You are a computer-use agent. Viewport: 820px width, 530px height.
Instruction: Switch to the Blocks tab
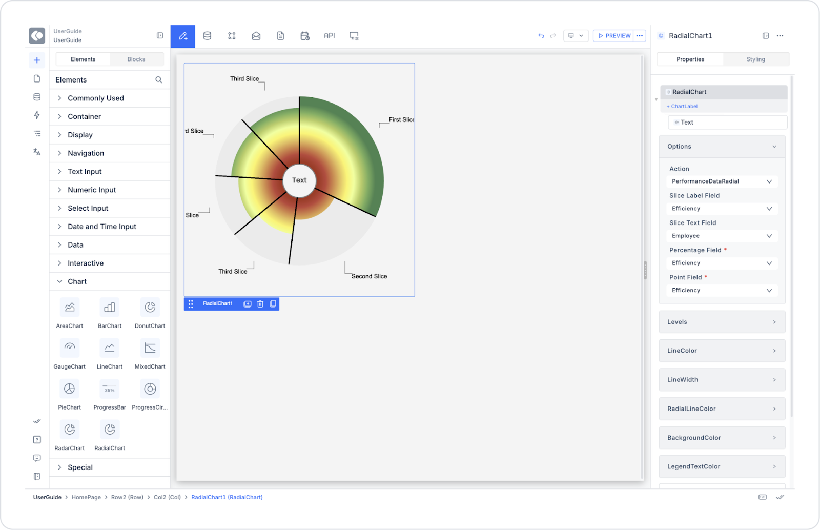pyautogui.click(x=136, y=59)
